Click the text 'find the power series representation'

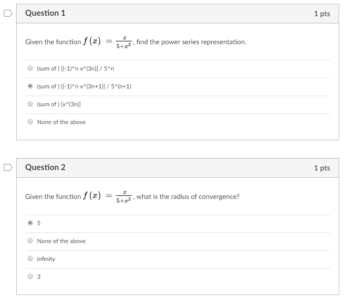191,42
